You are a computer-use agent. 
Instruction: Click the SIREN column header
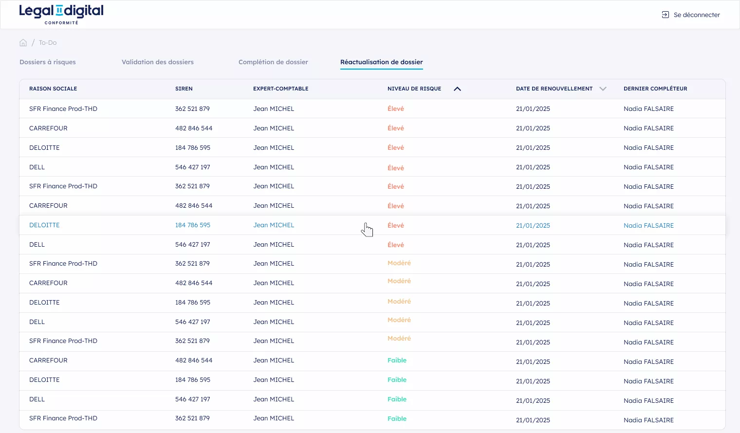(x=184, y=89)
